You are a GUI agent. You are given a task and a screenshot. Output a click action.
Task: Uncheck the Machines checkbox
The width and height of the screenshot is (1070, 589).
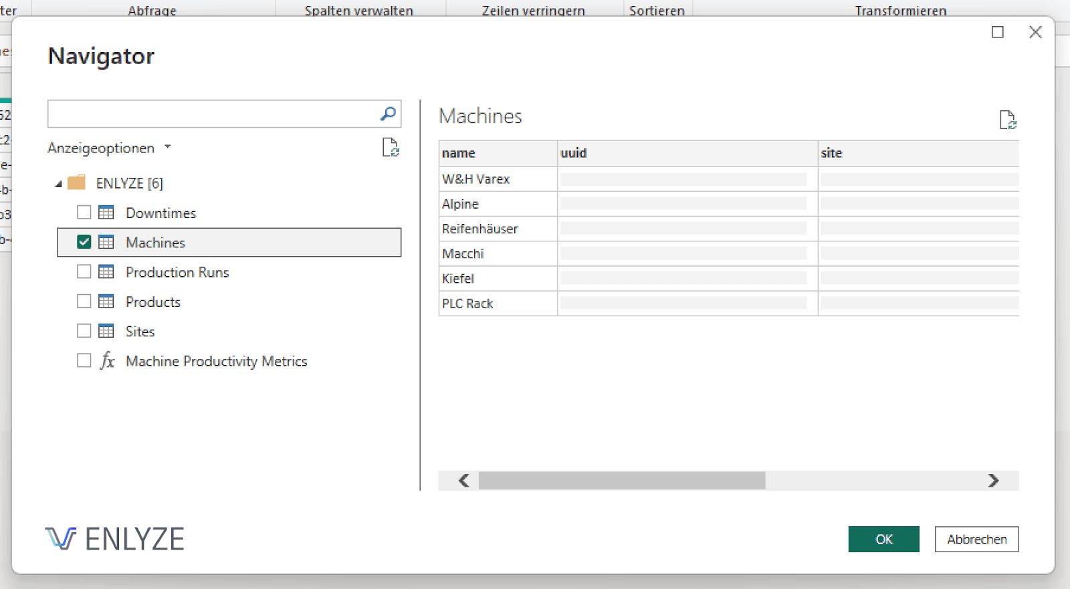(84, 242)
